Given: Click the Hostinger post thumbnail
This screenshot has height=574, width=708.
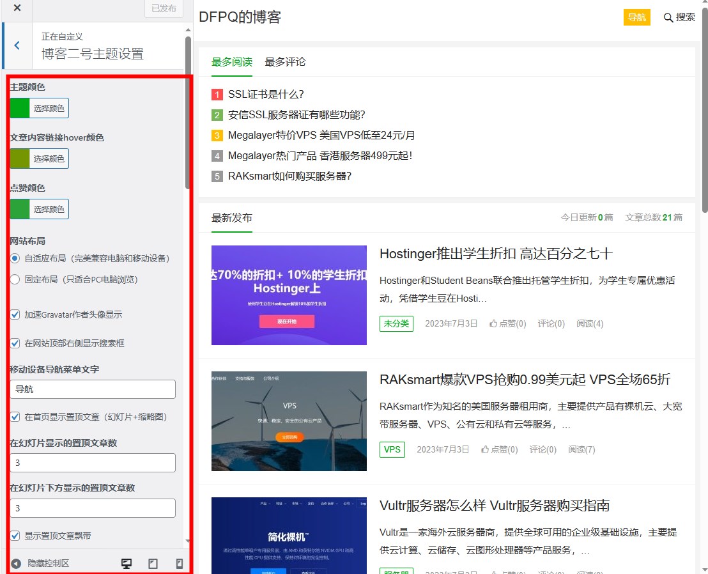Looking at the screenshot, I should point(289,295).
